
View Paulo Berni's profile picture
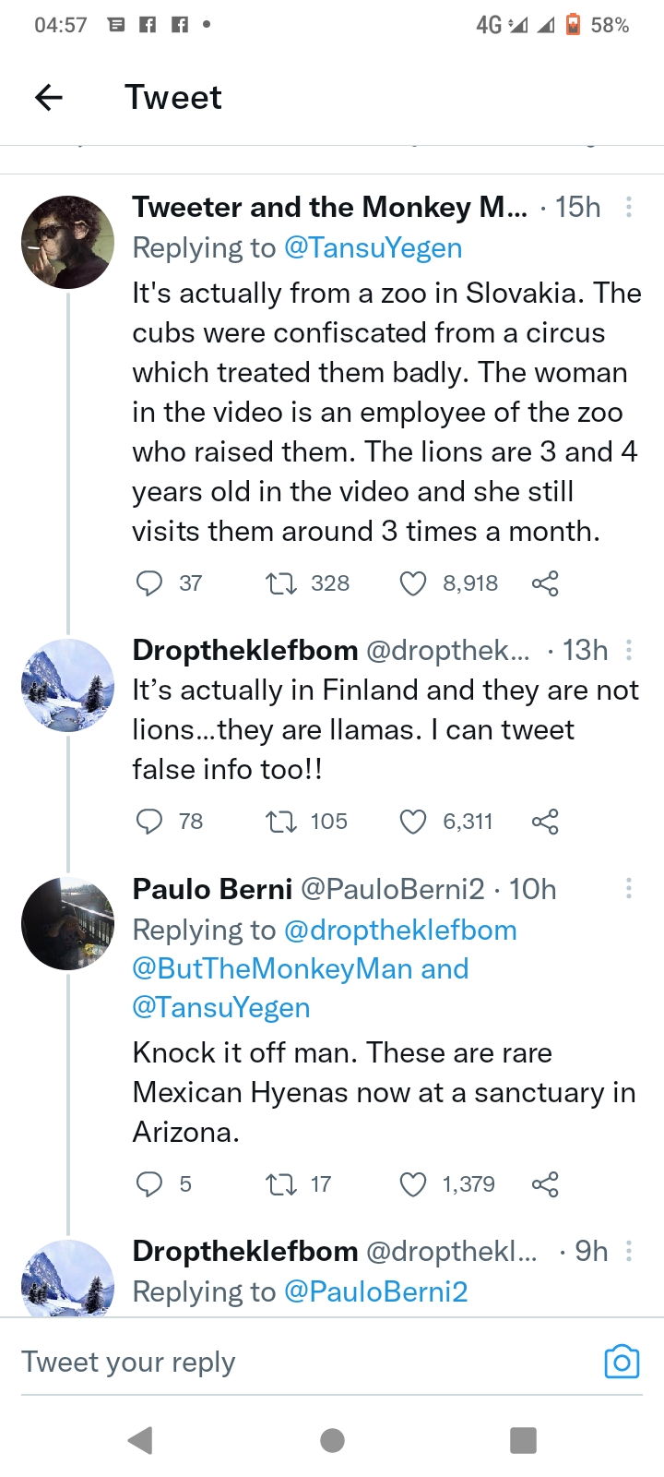tap(67, 923)
